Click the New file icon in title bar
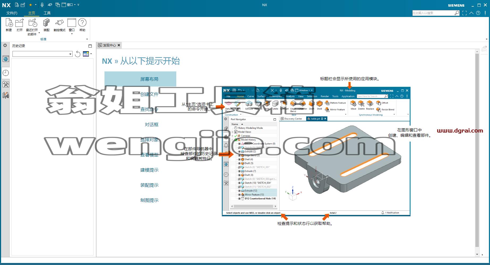 (x=17, y=5)
